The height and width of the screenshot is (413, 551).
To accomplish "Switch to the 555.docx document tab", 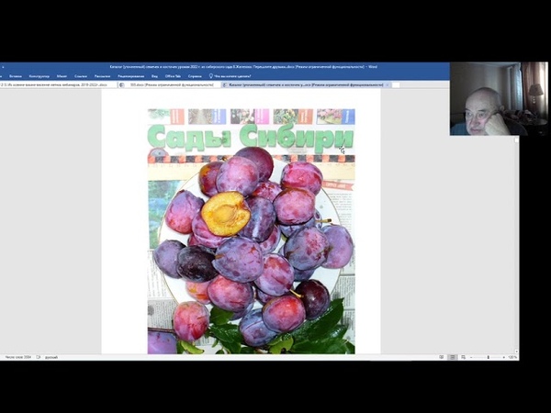I will point(170,85).
